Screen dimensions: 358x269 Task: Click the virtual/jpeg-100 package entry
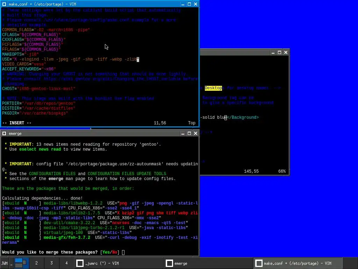63,233
